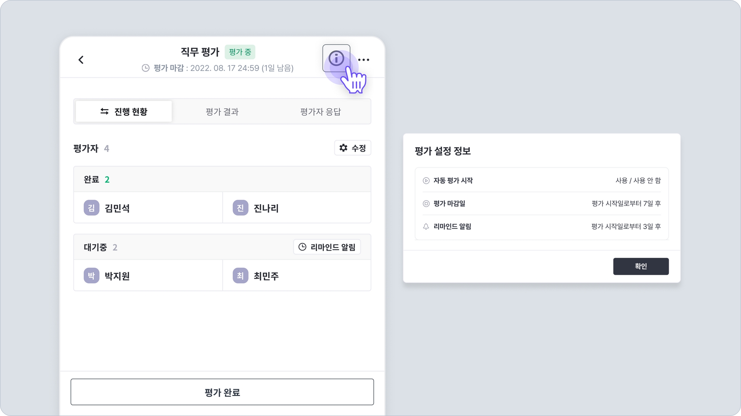Select the 진행 현황 tab

(x=124, y=112)
